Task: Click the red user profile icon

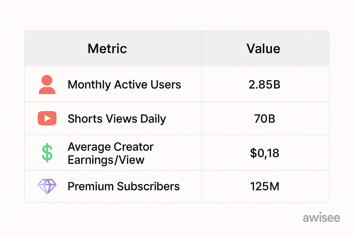Action: click(47, 85)
